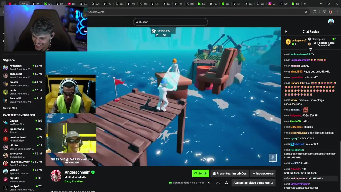Mute audio on the active tab
The height and width of the screenshot is (192, 341).
tap(23, 4)
